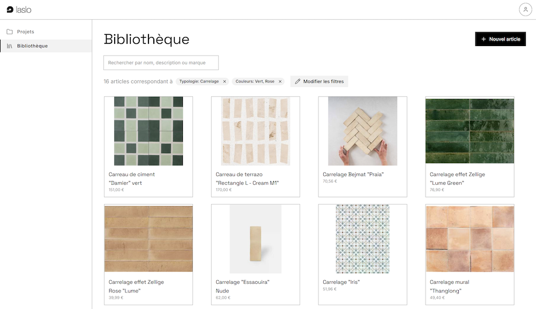Viewport: 536px width, 309px height.
Task: Open the "Damier" vert tile thumbnail
Action: pos(148,131)
